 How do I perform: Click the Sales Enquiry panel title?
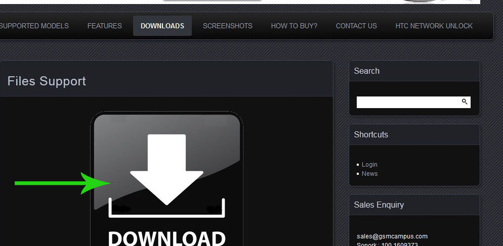(379, 205)
